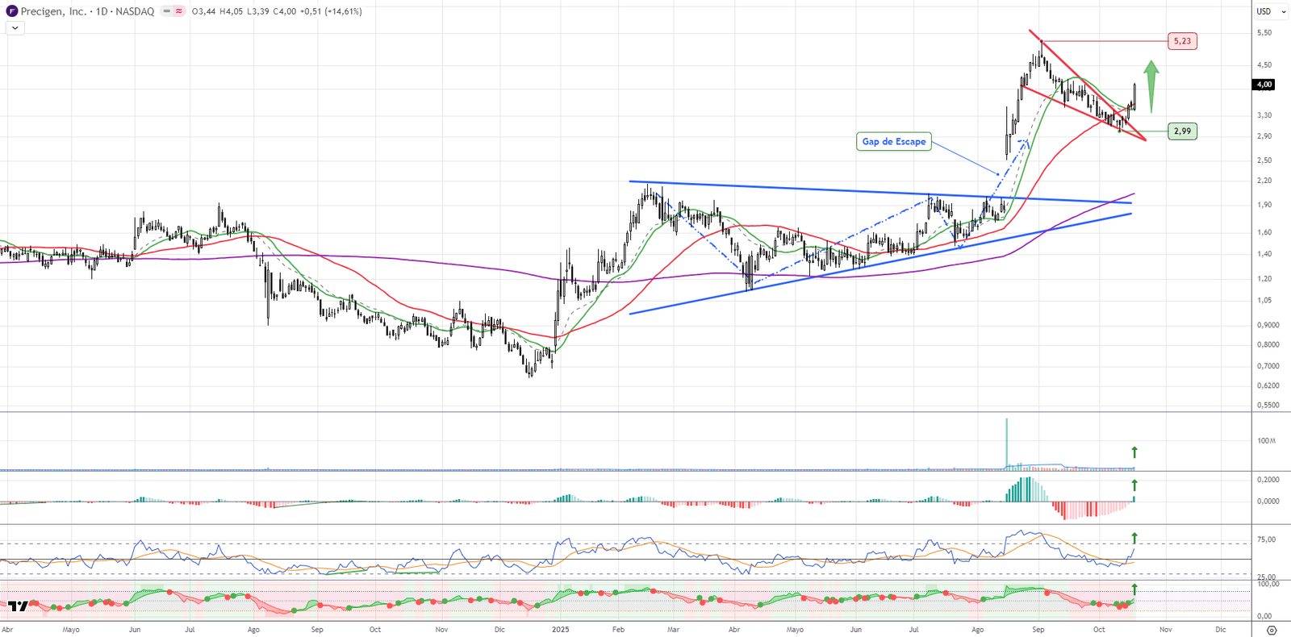Select the 'Gap de Escape' annotation label
This screenshot has height=637, width=1291.
click(x=893, y=142)
